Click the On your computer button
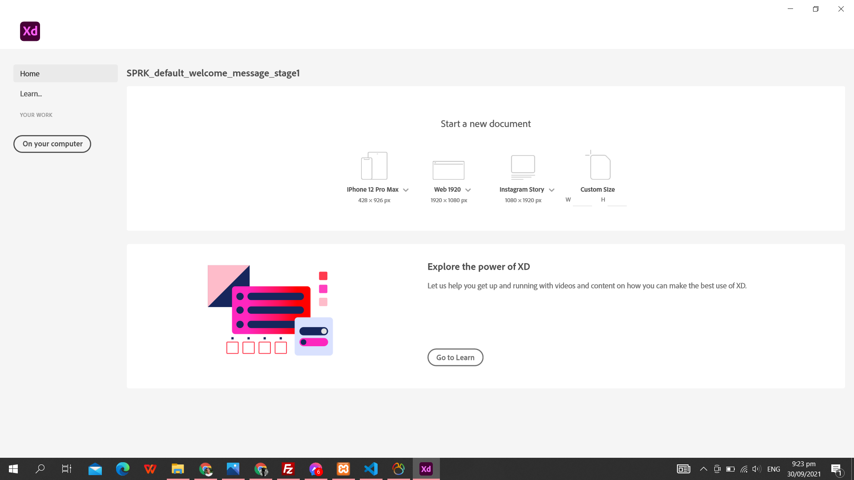 52,144
